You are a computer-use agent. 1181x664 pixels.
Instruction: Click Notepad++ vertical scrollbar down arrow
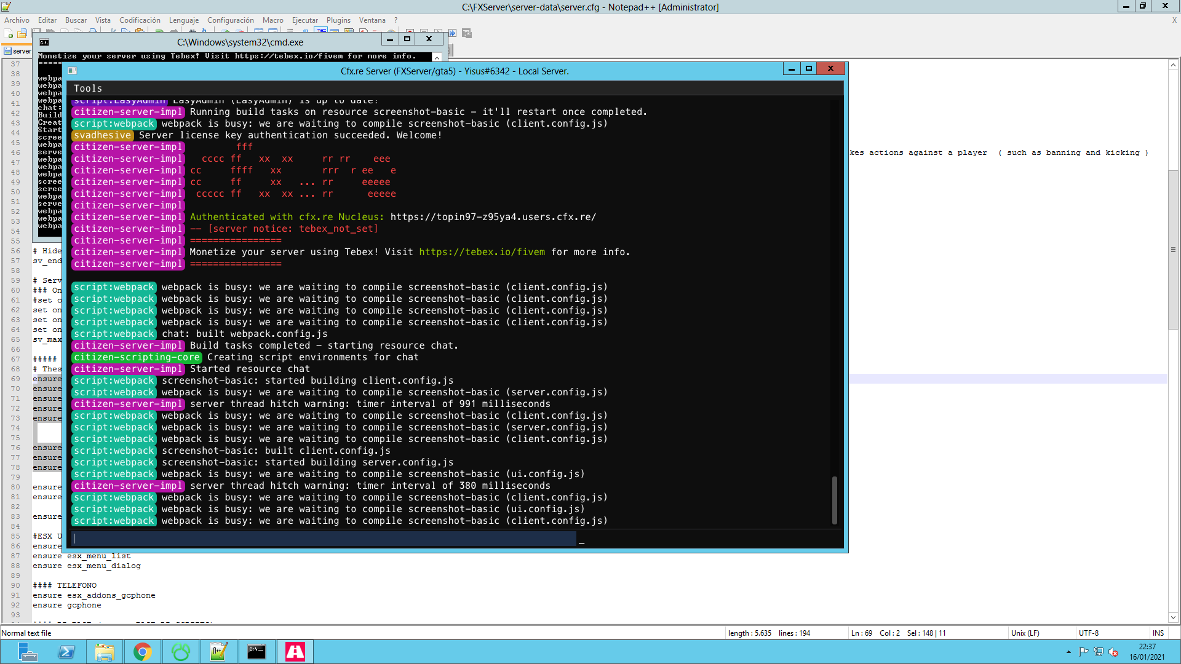click(1173, 617)
